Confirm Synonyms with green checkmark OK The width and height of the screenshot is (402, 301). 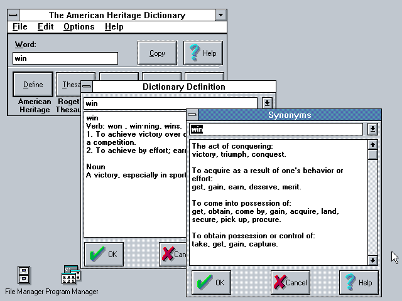tap(211, 282)
